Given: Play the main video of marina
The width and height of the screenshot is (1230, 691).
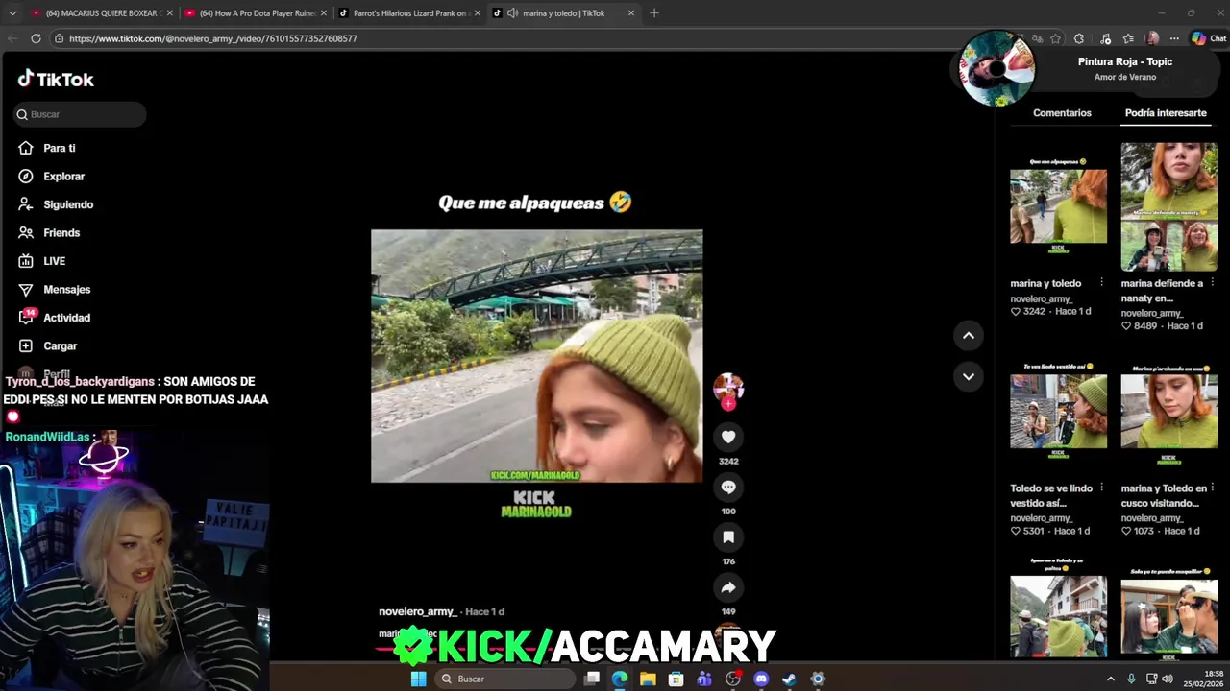Looking at the screenshot, I should click(x=536, y=356).
